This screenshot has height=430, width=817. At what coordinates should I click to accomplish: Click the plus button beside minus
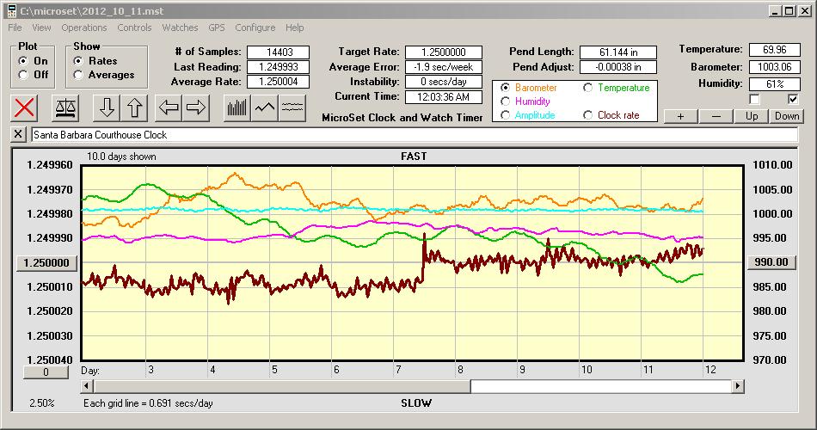pyautogui.click(x=680, y=116)
